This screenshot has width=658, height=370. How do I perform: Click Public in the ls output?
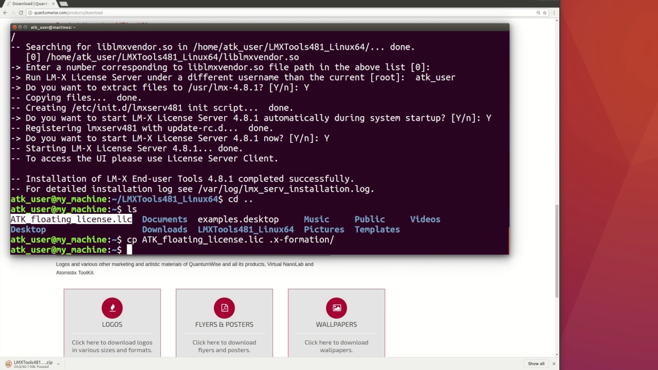[x=369, y=219]
